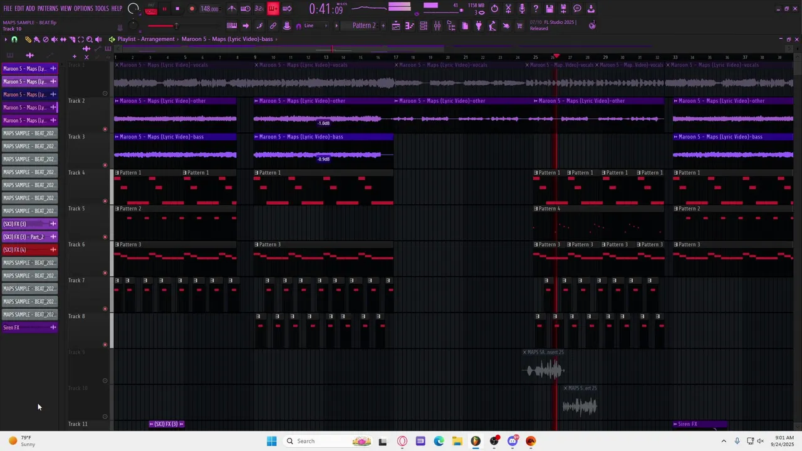Open the Piano roll icon
Image resolution: width=802 pixels, height=451 pixels.
click(410, 26)
